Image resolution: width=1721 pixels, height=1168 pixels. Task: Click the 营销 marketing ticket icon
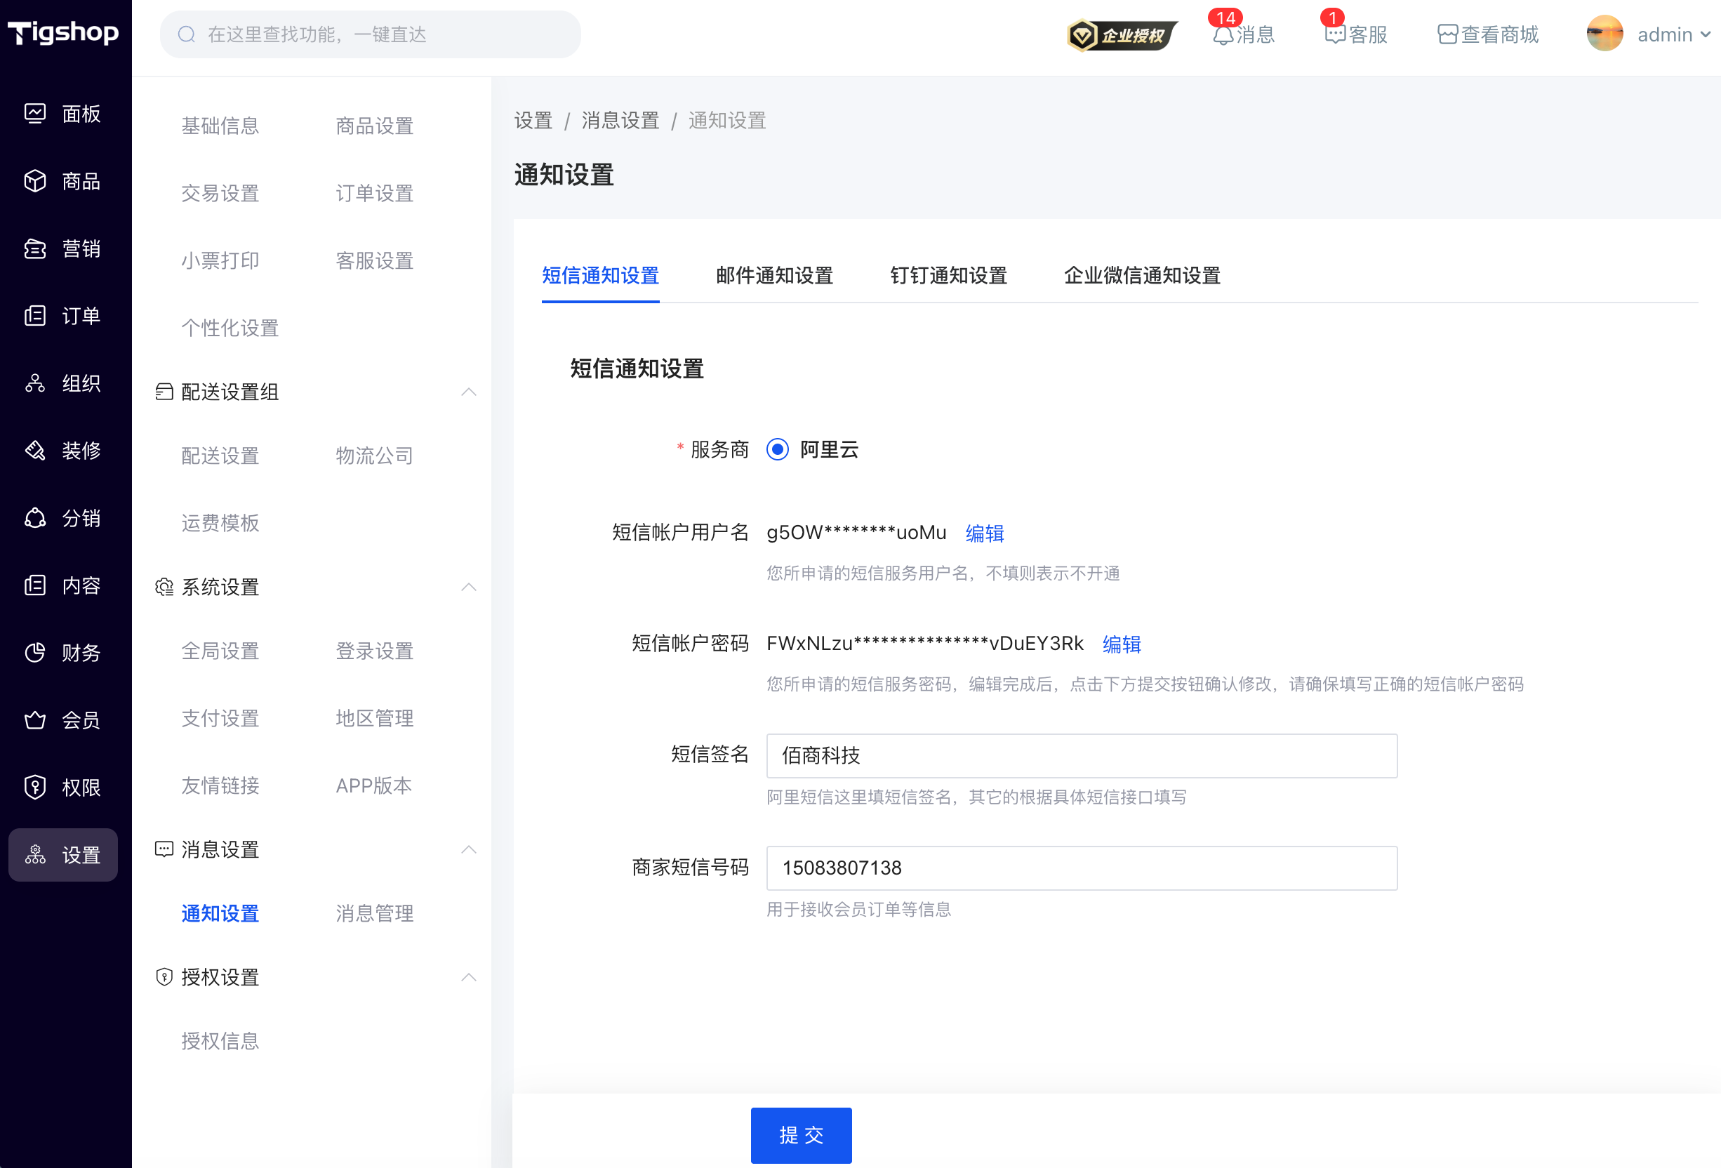pos(35,248)
